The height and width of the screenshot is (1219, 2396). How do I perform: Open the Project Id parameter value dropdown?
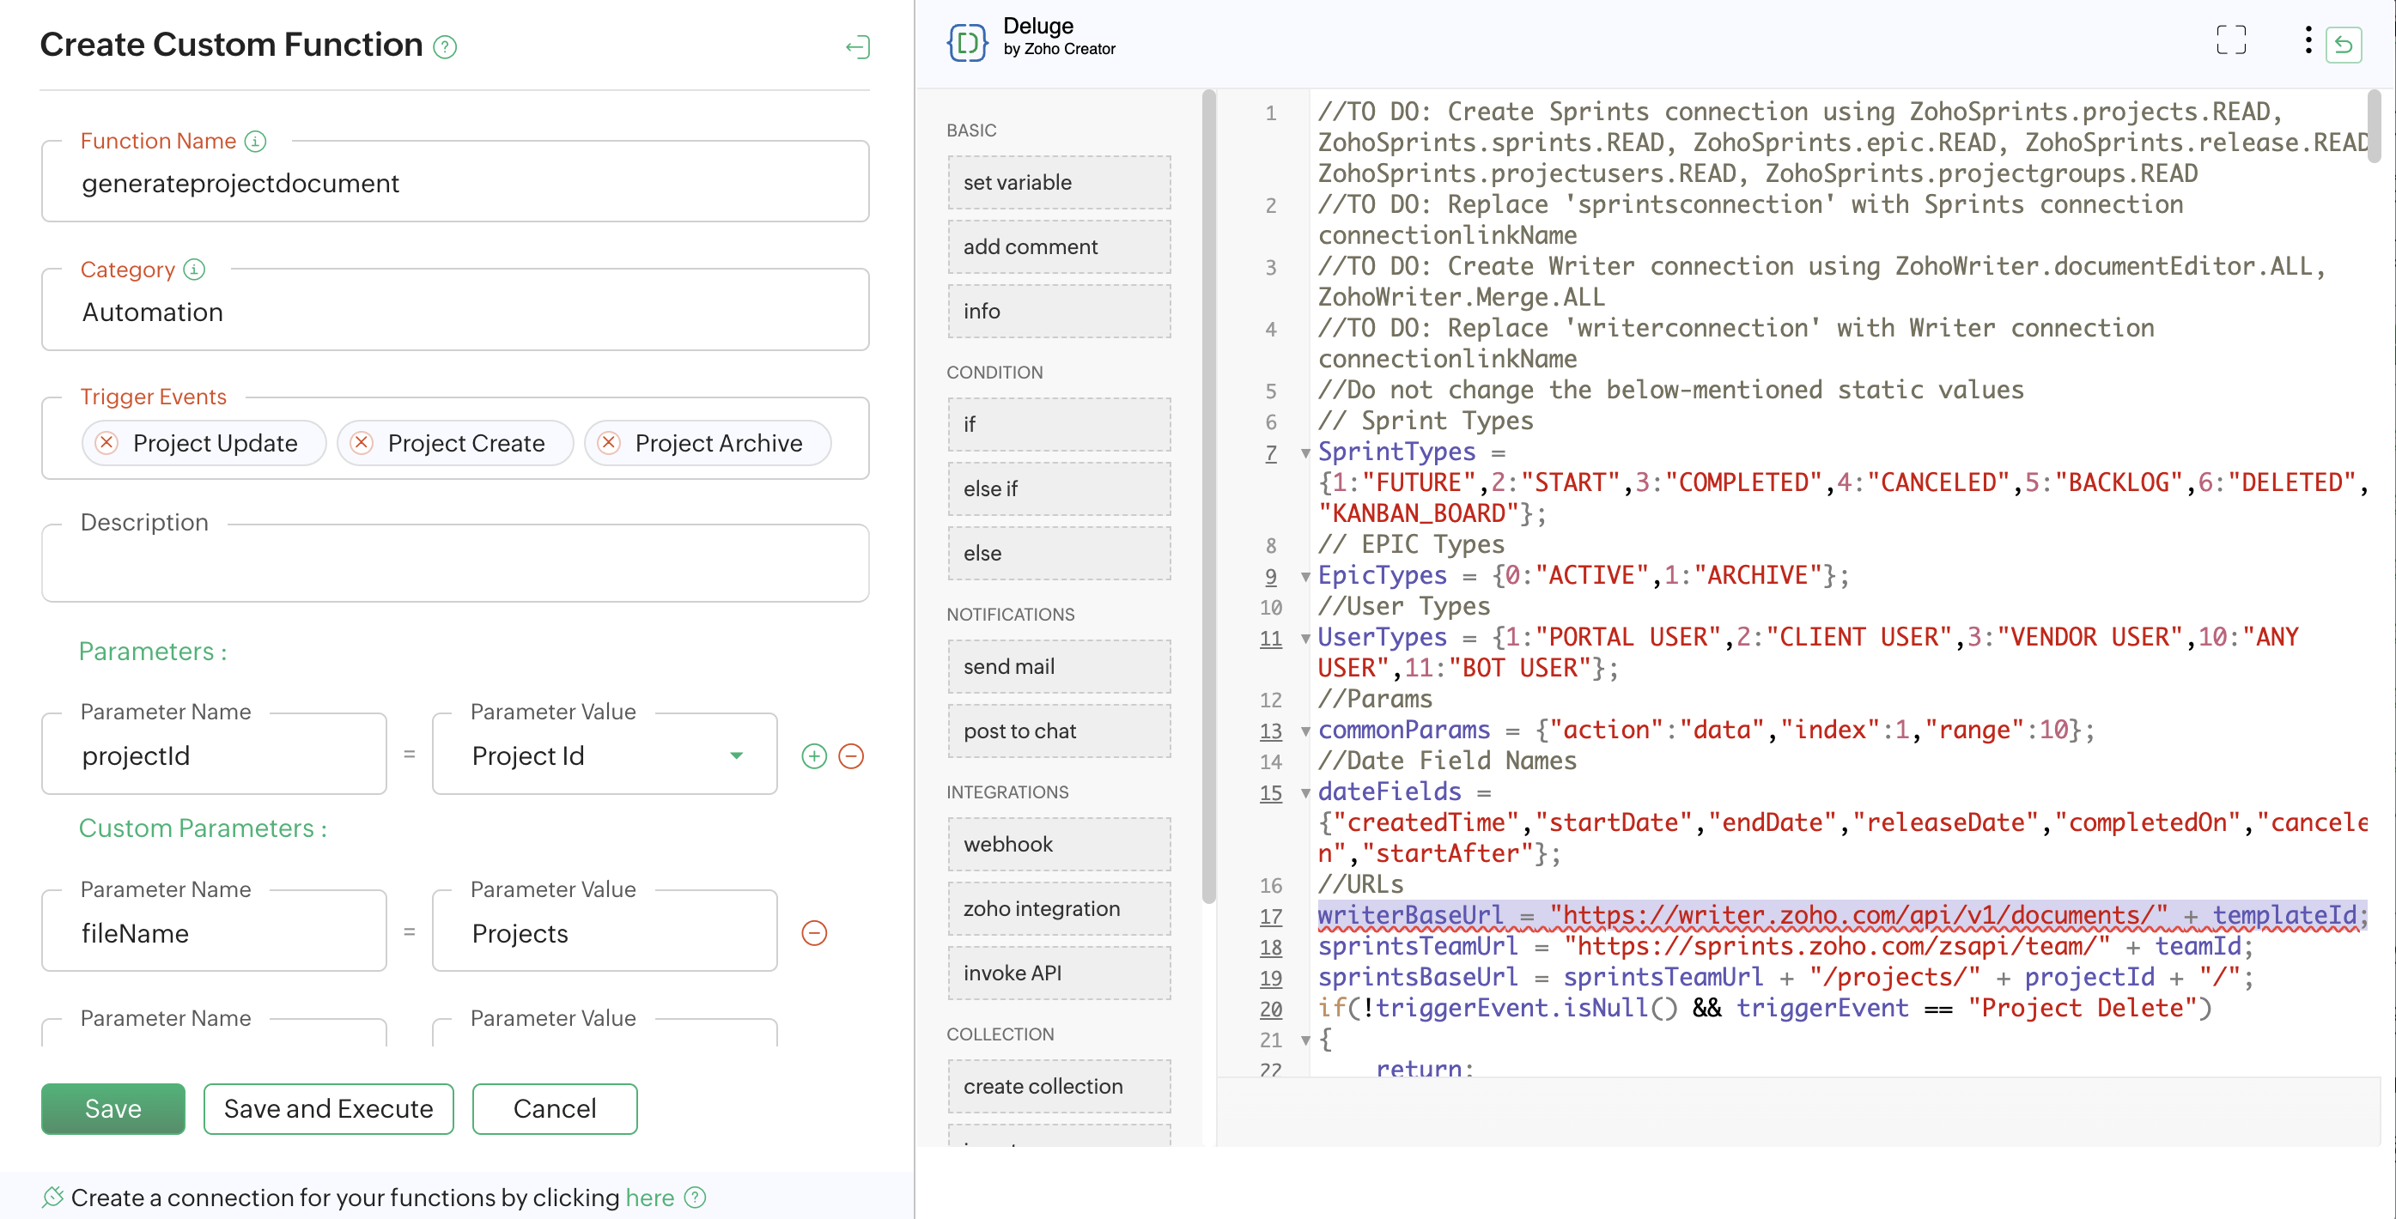(x=736, y=756)
